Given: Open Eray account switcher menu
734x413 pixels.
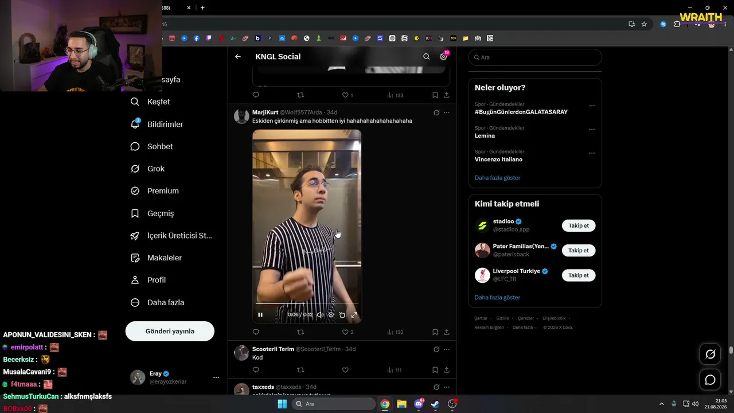Looking at the screenshot, I should tap(175, 377).
